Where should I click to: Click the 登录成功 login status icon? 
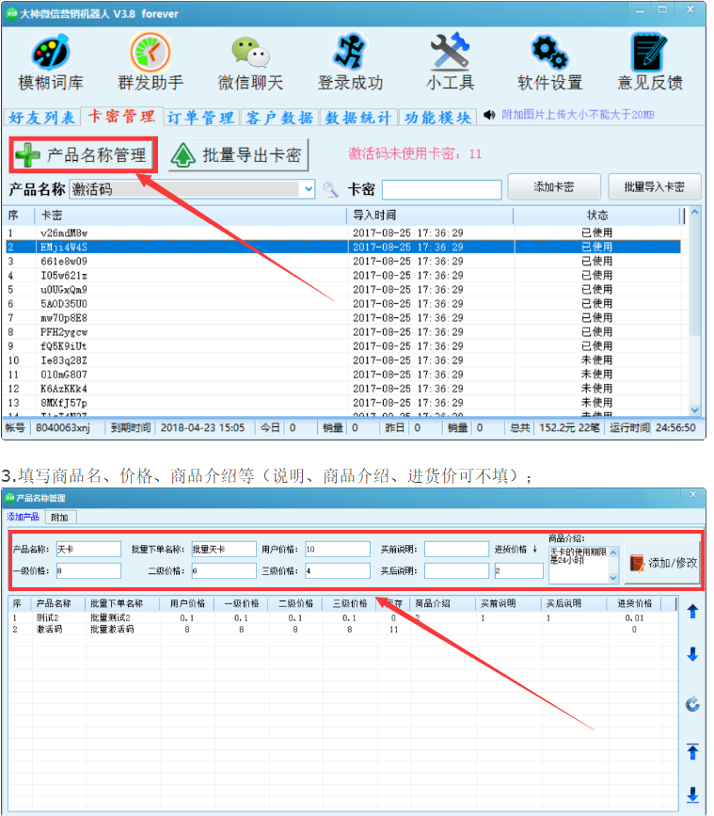click(350, 62)
